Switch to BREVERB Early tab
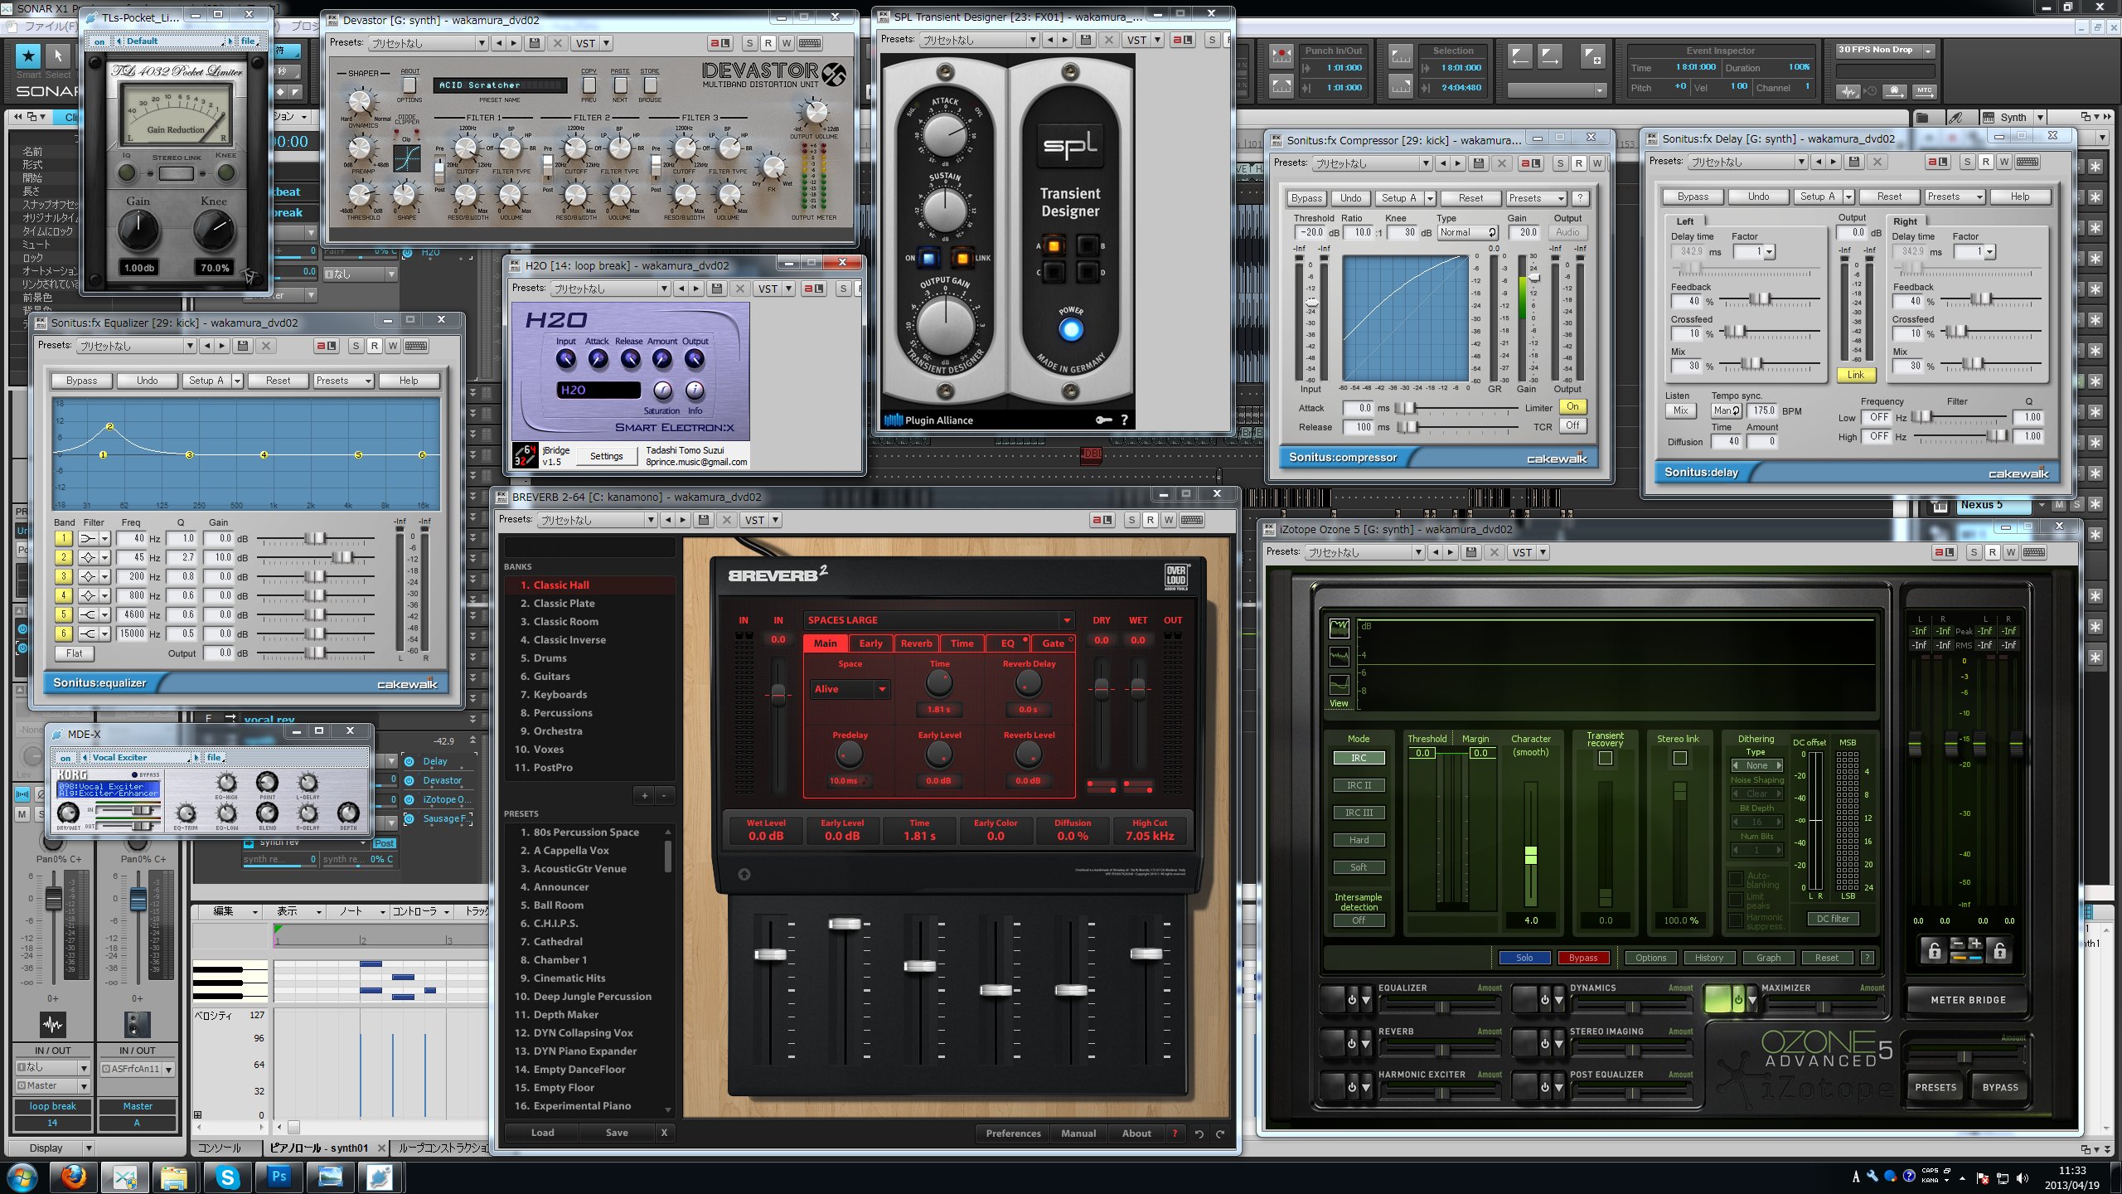This screenshot has height=1194, width=2122. 870,643
